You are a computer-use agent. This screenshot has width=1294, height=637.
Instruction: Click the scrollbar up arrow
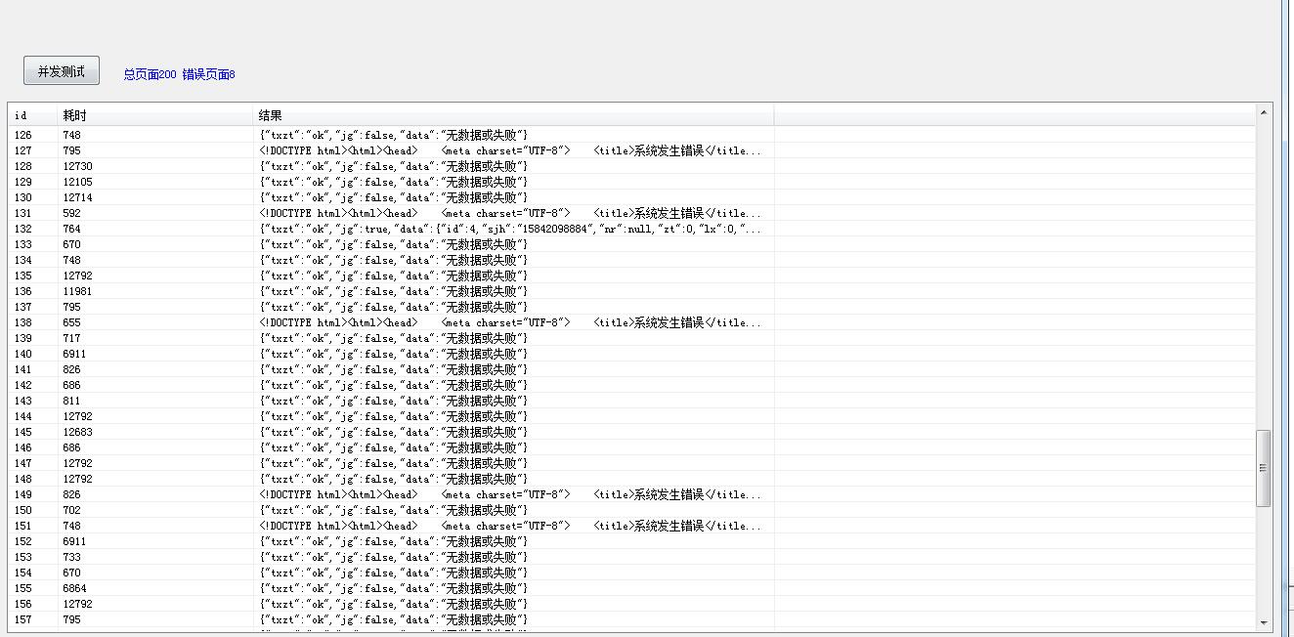pyautogui.click(x=1264, y=112)
